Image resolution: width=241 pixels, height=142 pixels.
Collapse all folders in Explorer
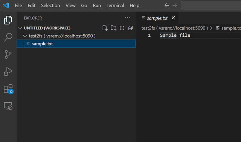(131, 28)
